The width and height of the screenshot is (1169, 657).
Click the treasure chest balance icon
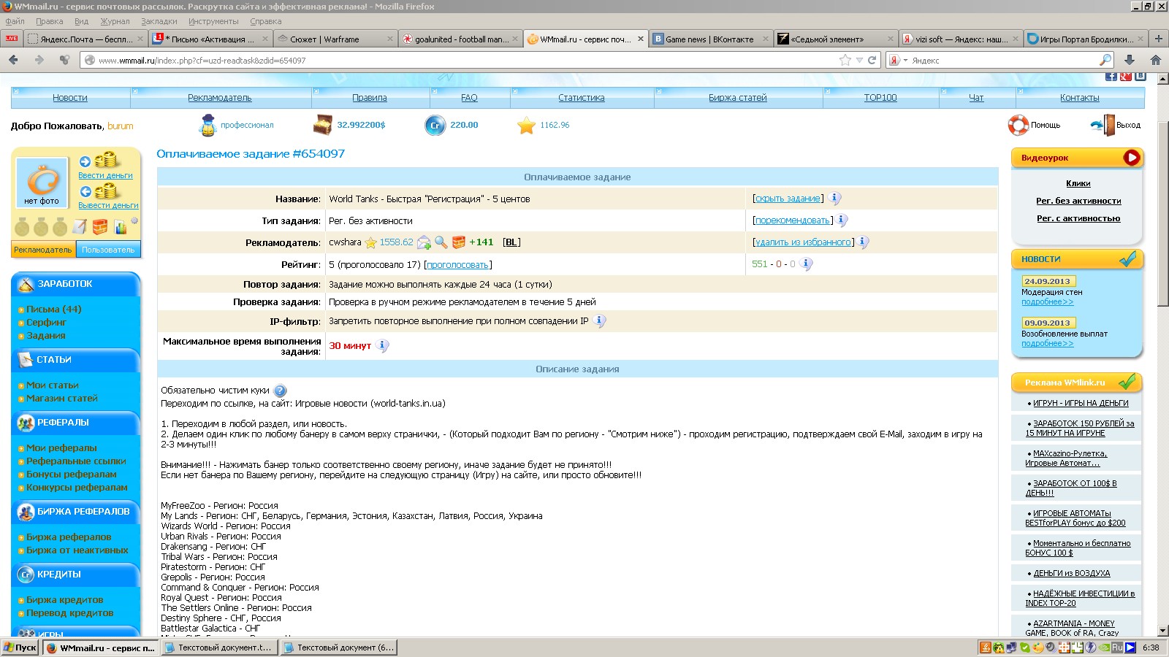[x=322, y=125]
